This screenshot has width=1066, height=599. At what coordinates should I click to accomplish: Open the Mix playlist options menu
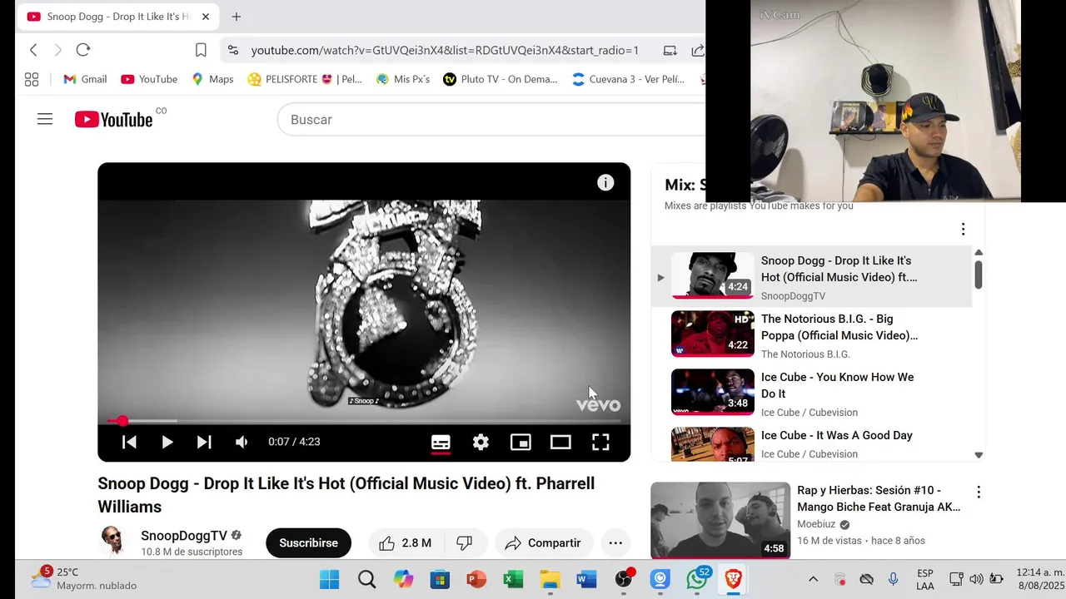tap(963, 229)
